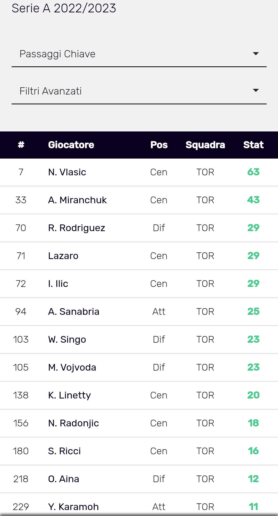Click the Pos column header
The height and width of the screenshot is (516, 278).
coord(159,145)
